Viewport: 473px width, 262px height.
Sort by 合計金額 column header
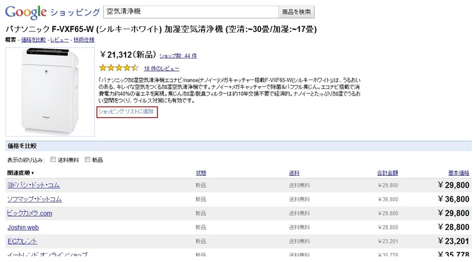tap(387, 173)
